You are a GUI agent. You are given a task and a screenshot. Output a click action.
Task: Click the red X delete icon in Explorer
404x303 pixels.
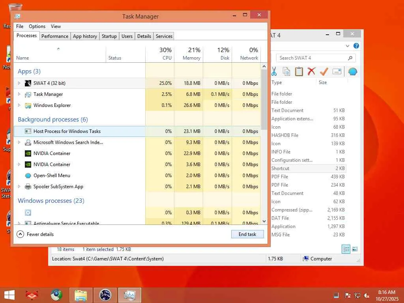(x=311, y=71)
